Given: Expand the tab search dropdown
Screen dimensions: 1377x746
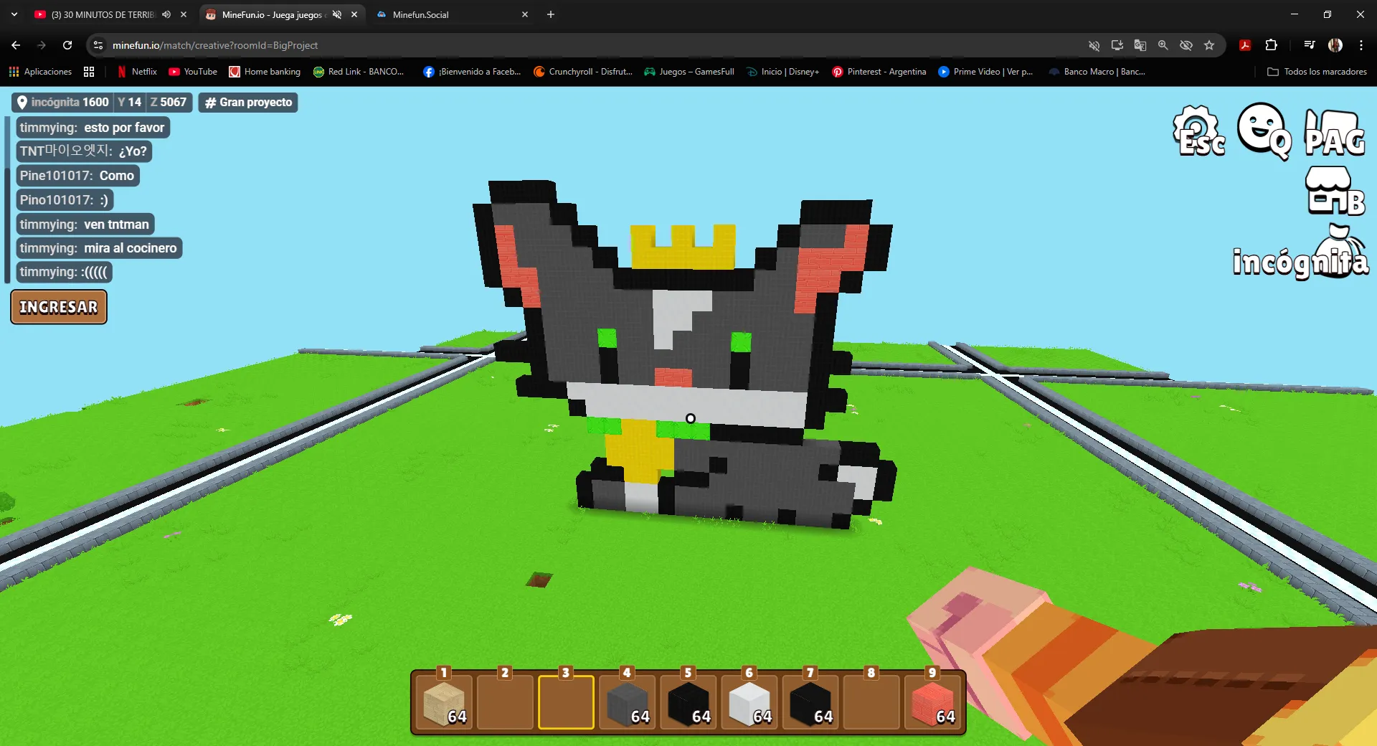Looking at the screenshot, I should (x=14, y=14).
